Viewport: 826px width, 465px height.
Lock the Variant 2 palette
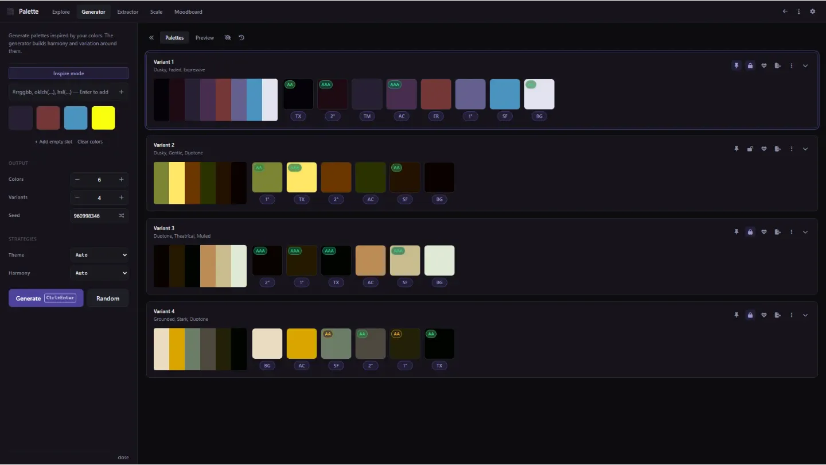tap(750, 149)
